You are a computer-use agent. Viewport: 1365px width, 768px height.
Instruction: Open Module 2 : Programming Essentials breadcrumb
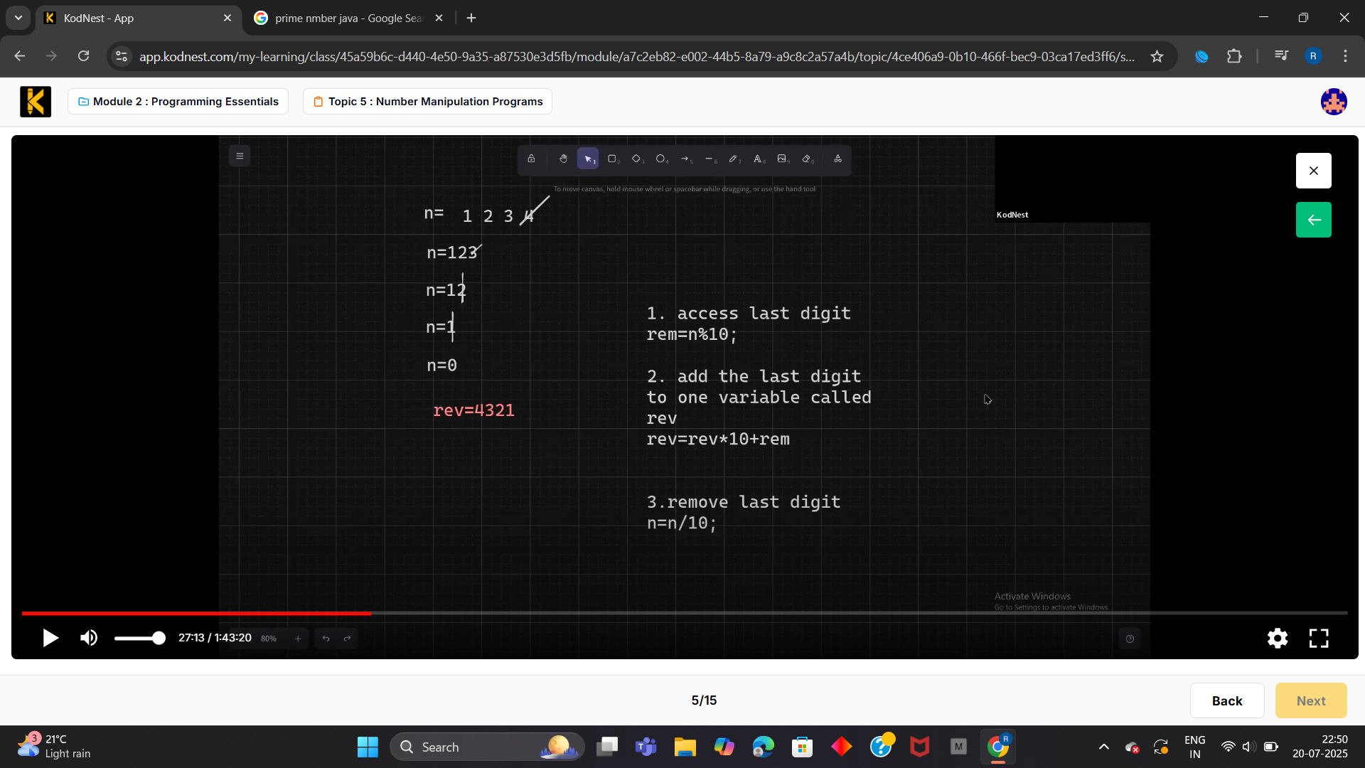178,101
